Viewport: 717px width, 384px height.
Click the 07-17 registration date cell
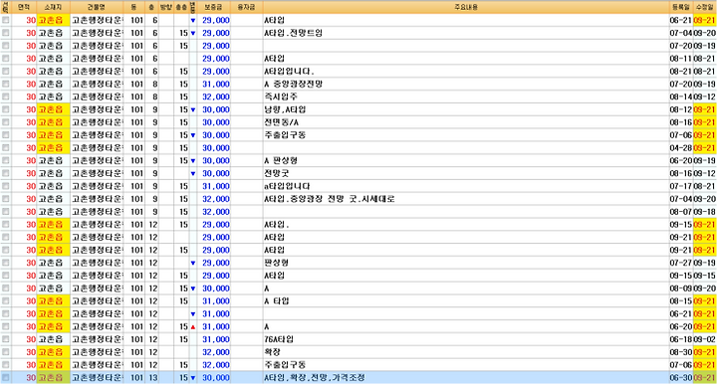point(681,186)
